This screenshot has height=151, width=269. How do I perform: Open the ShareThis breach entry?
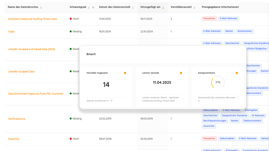13,139
